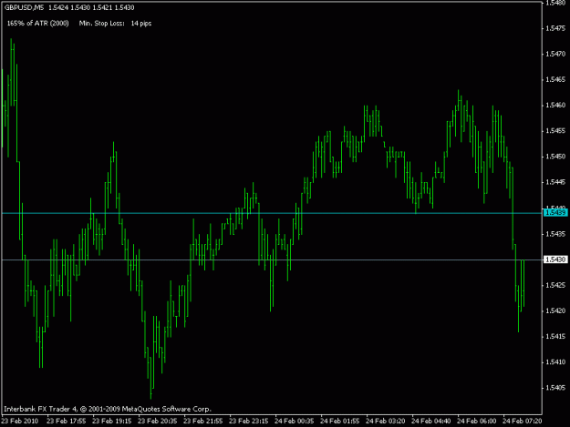
Task: Click the '23 Feb 23:15' time label
Action: pyautogui.click(x=249, y=421)
